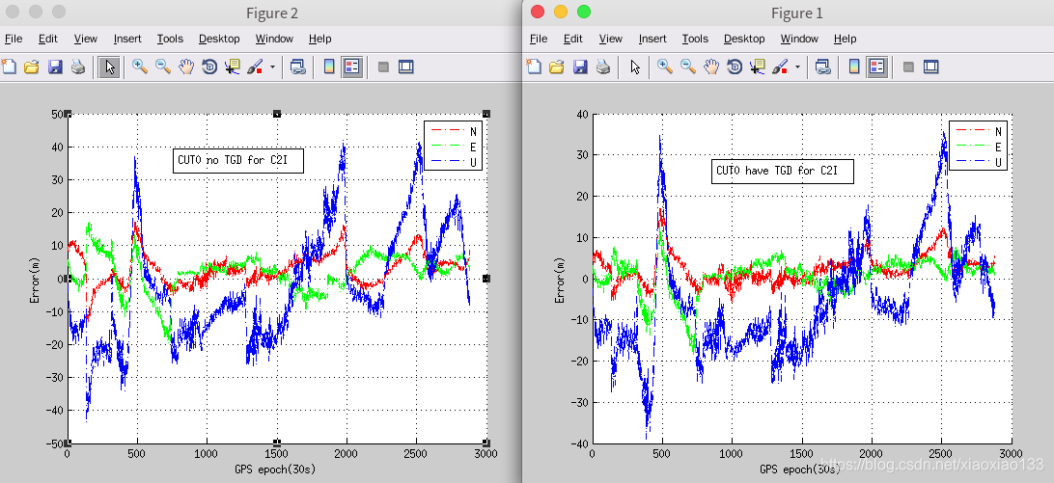The image size is (1054, 483).
Task: Select 'CUT0 have TGD for C2I' text box
Action: (x=783, y=171)
